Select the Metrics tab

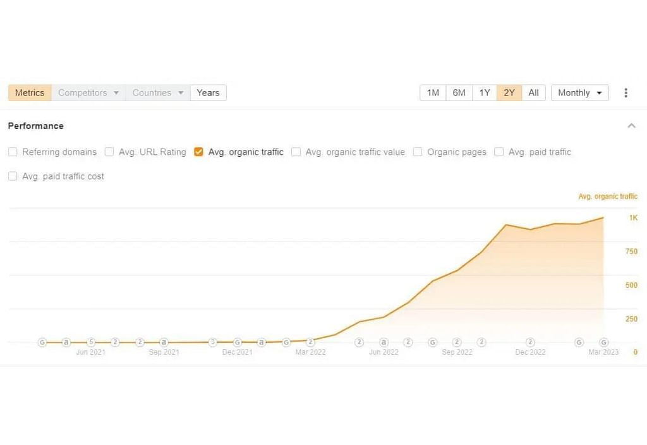(30, 93)
